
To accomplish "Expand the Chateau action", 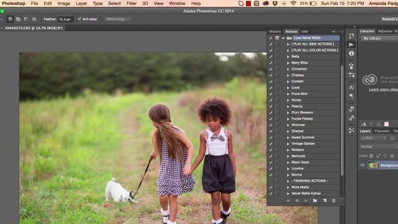I will 288,75.
